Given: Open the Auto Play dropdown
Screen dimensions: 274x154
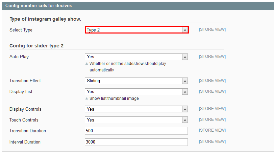Looking at the screenshot, I should (x=136, y=57).
